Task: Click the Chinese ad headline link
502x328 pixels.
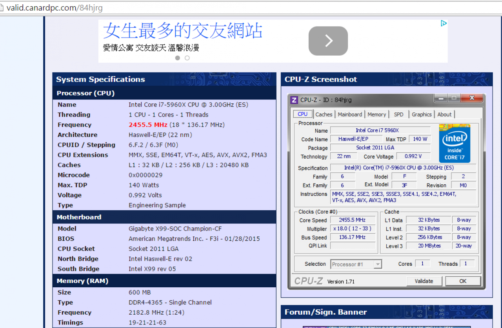Action: 183,31
